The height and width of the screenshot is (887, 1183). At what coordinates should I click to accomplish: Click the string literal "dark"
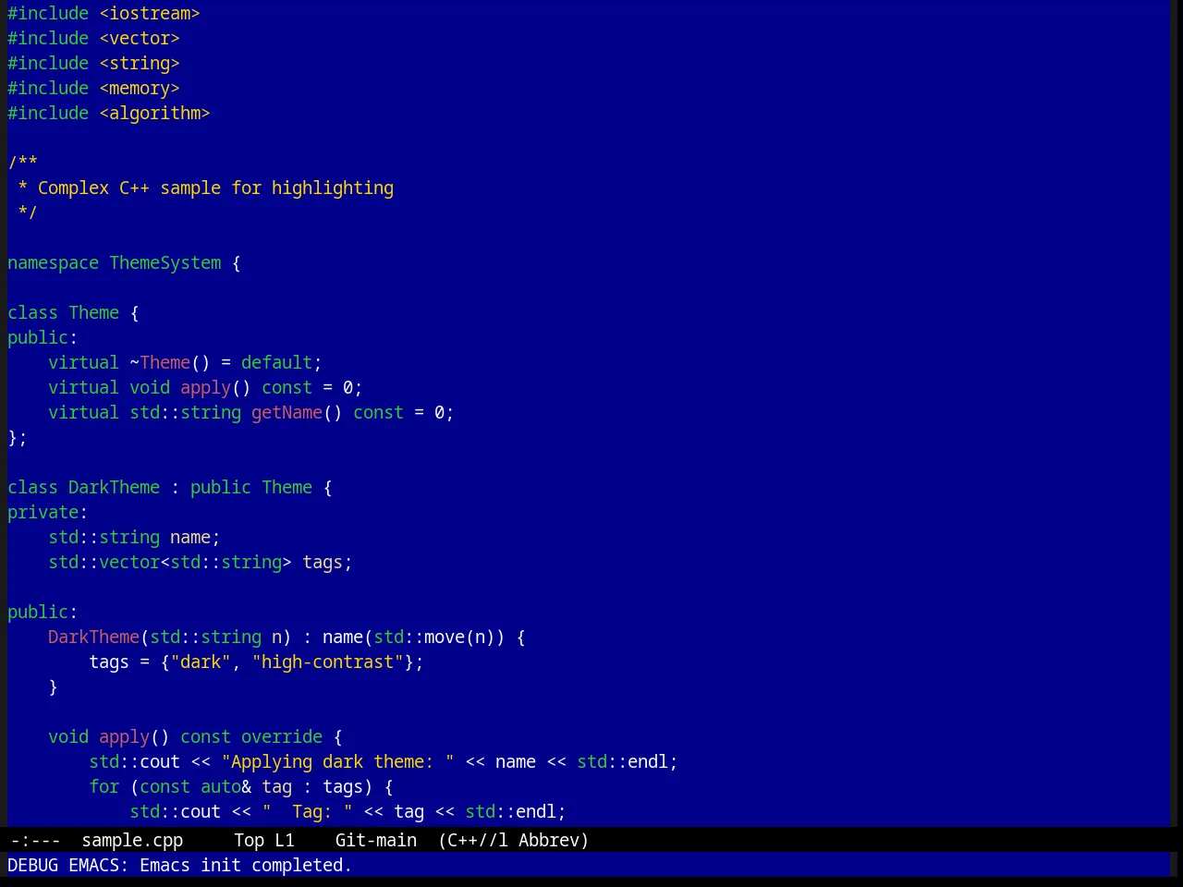click(x=201, y=662)
